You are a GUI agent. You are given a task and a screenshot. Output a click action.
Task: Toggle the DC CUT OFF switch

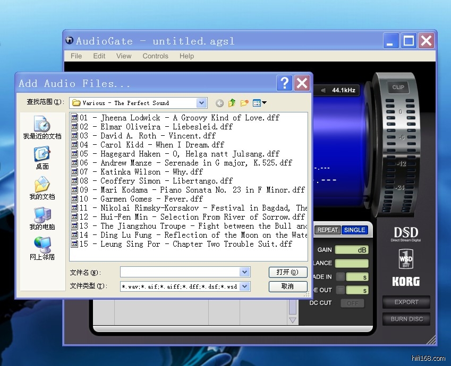click(352, 303)
